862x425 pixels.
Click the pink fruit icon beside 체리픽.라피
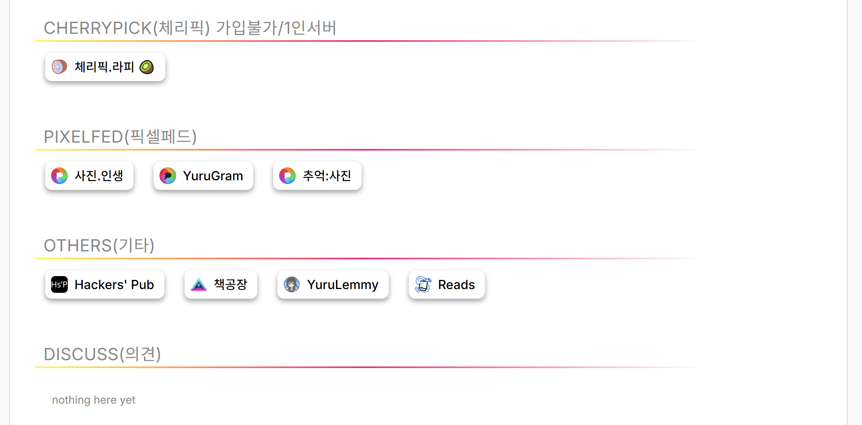[59, 67]
